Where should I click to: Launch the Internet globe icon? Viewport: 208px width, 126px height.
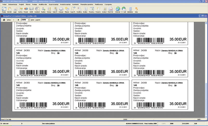coord(118,10)
